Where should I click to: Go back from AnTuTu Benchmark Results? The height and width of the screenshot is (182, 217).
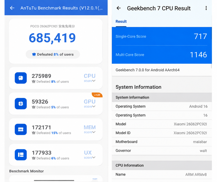click(x=12, y=8)
